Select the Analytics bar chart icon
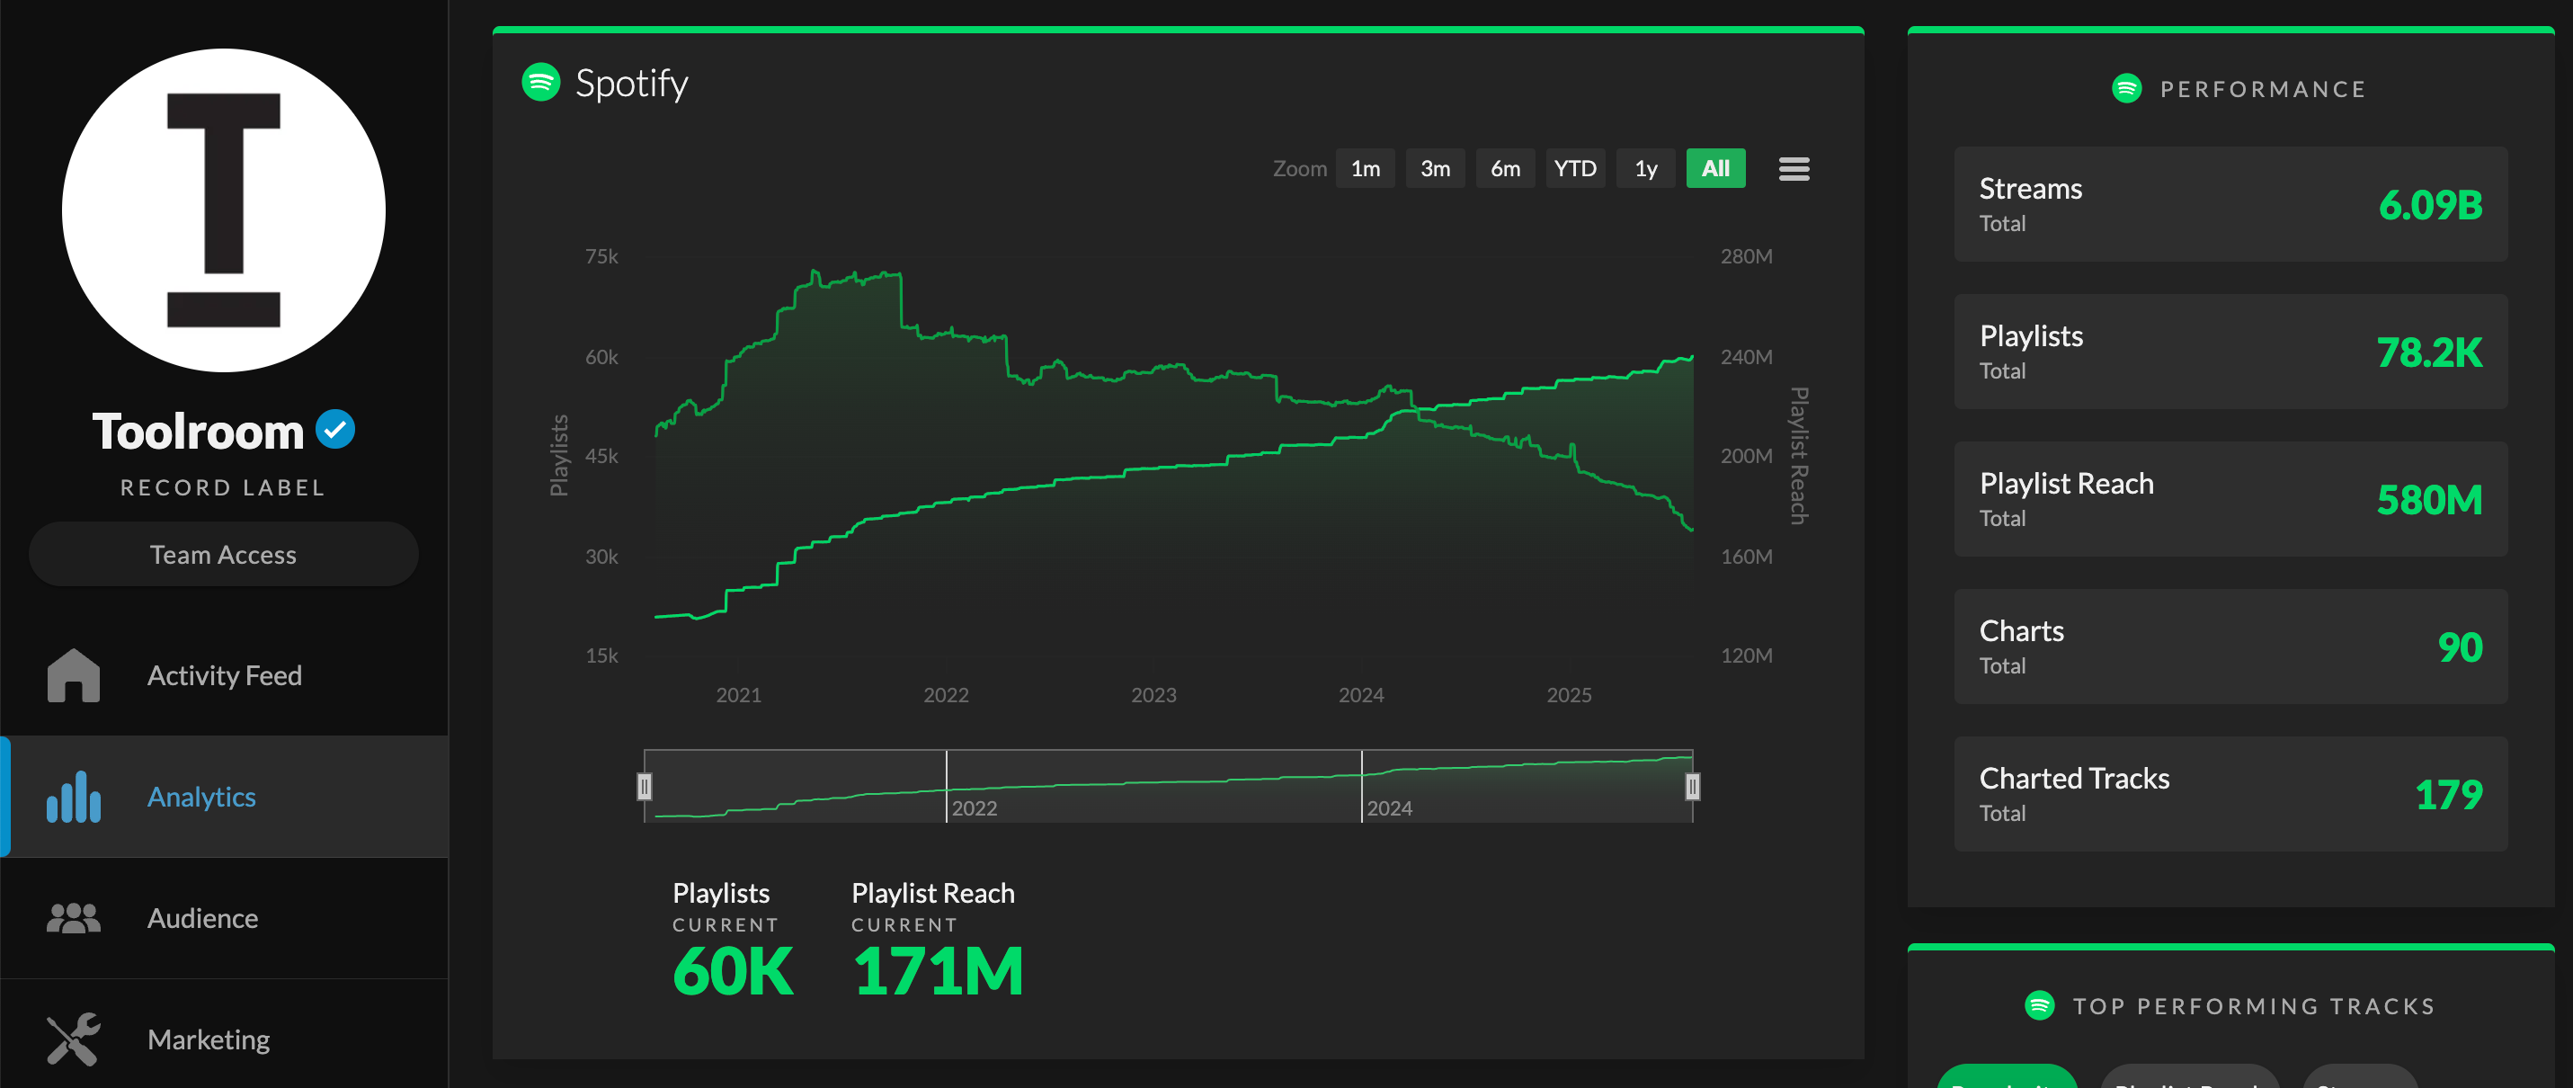This screenshot has height=1088, width=2573. 72,797
